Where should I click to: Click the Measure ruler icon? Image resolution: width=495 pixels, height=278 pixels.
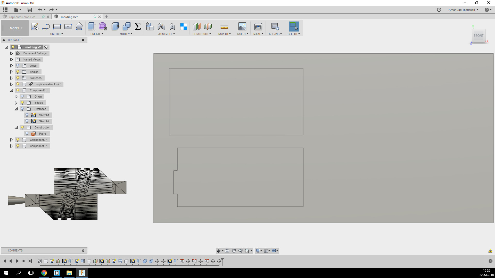click(x=224, y=27)
